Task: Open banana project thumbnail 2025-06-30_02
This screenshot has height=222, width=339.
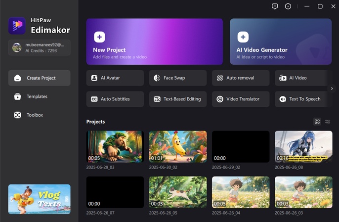Action: coord(178,146)
